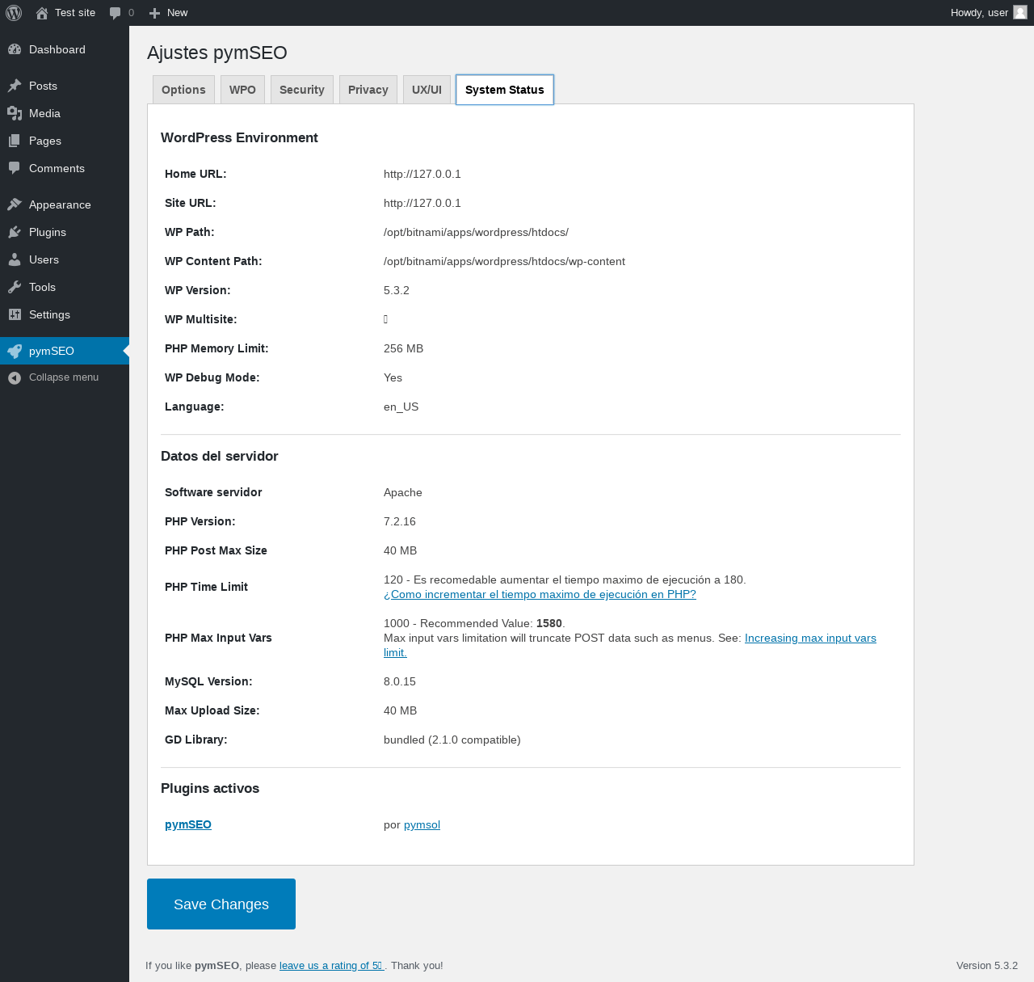Screen dimensions: 1034x982
Task: Click the Pages icon in sidebar
Action: point(15,141)
